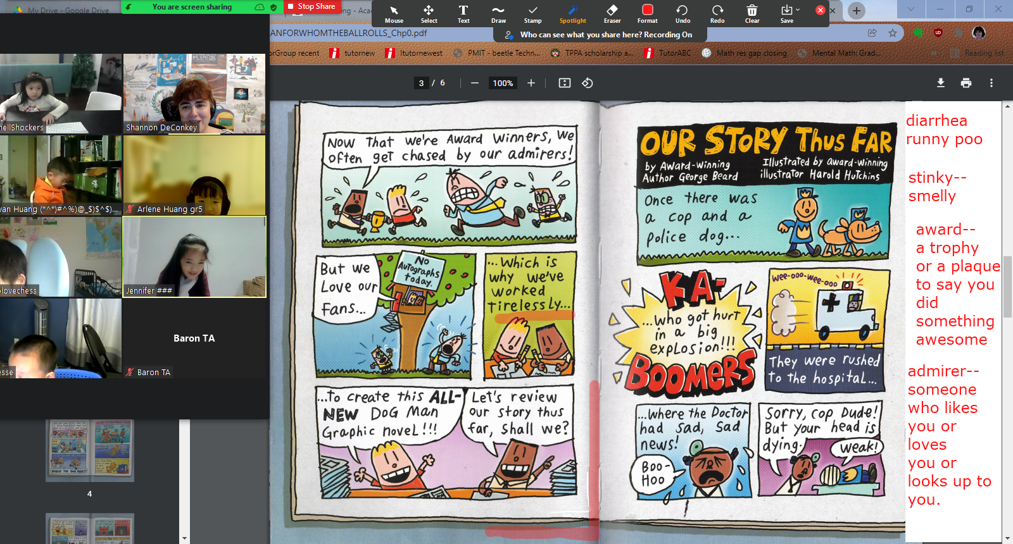Image resolution: width=1013 pixels, height=544 pixels.
Task: Redo the annotation
Action: (x=717, y=13)
